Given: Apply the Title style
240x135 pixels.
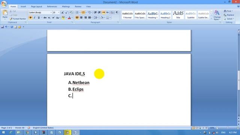Looking at the screenshot, I should (178, 15).
